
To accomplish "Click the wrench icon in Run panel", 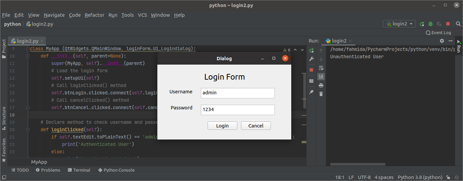I will (x=311, y=59).
